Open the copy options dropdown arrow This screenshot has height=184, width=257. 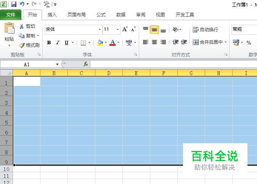coord(38,35)
